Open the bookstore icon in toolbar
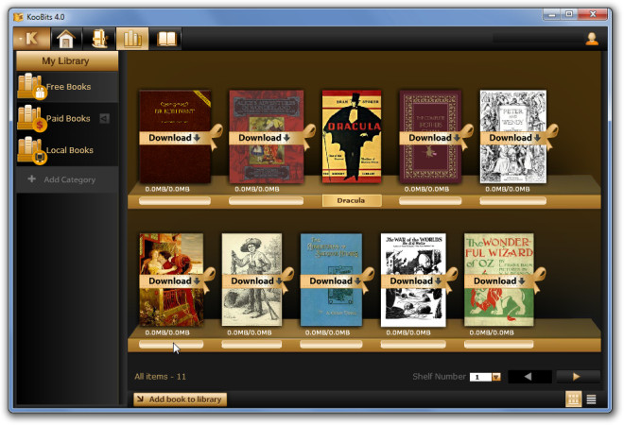The width and height of the screenshot is (624, 425). point(99,39)
